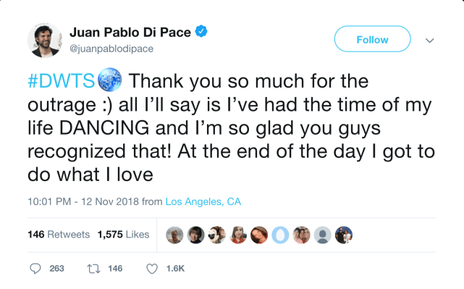The width and height of the screenshot is (464, 289).
Task: Click the Juan Pablo Di Pace display name
Action: tap(130, 33)
